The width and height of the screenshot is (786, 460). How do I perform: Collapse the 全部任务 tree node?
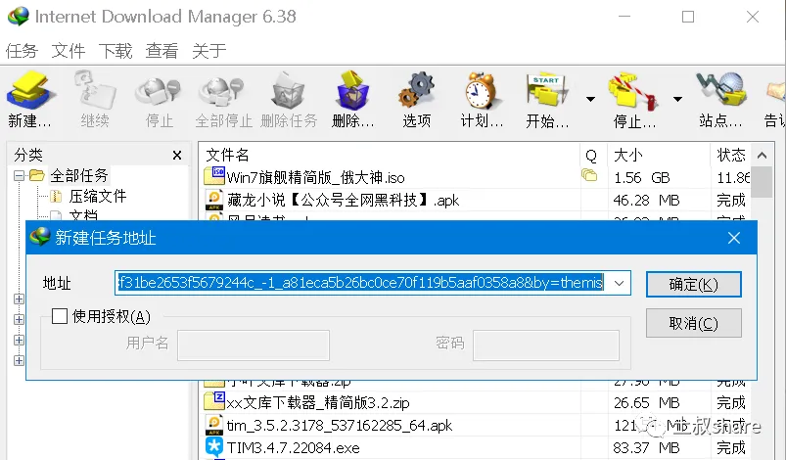coord(19,175)
